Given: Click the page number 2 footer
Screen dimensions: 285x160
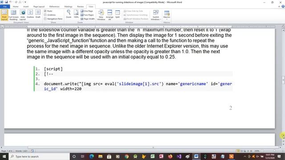Looking at the screenshot, I should [231, 108].
